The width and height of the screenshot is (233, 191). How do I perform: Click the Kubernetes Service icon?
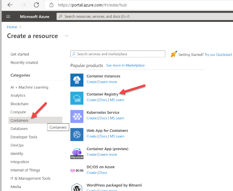(77, 116)
